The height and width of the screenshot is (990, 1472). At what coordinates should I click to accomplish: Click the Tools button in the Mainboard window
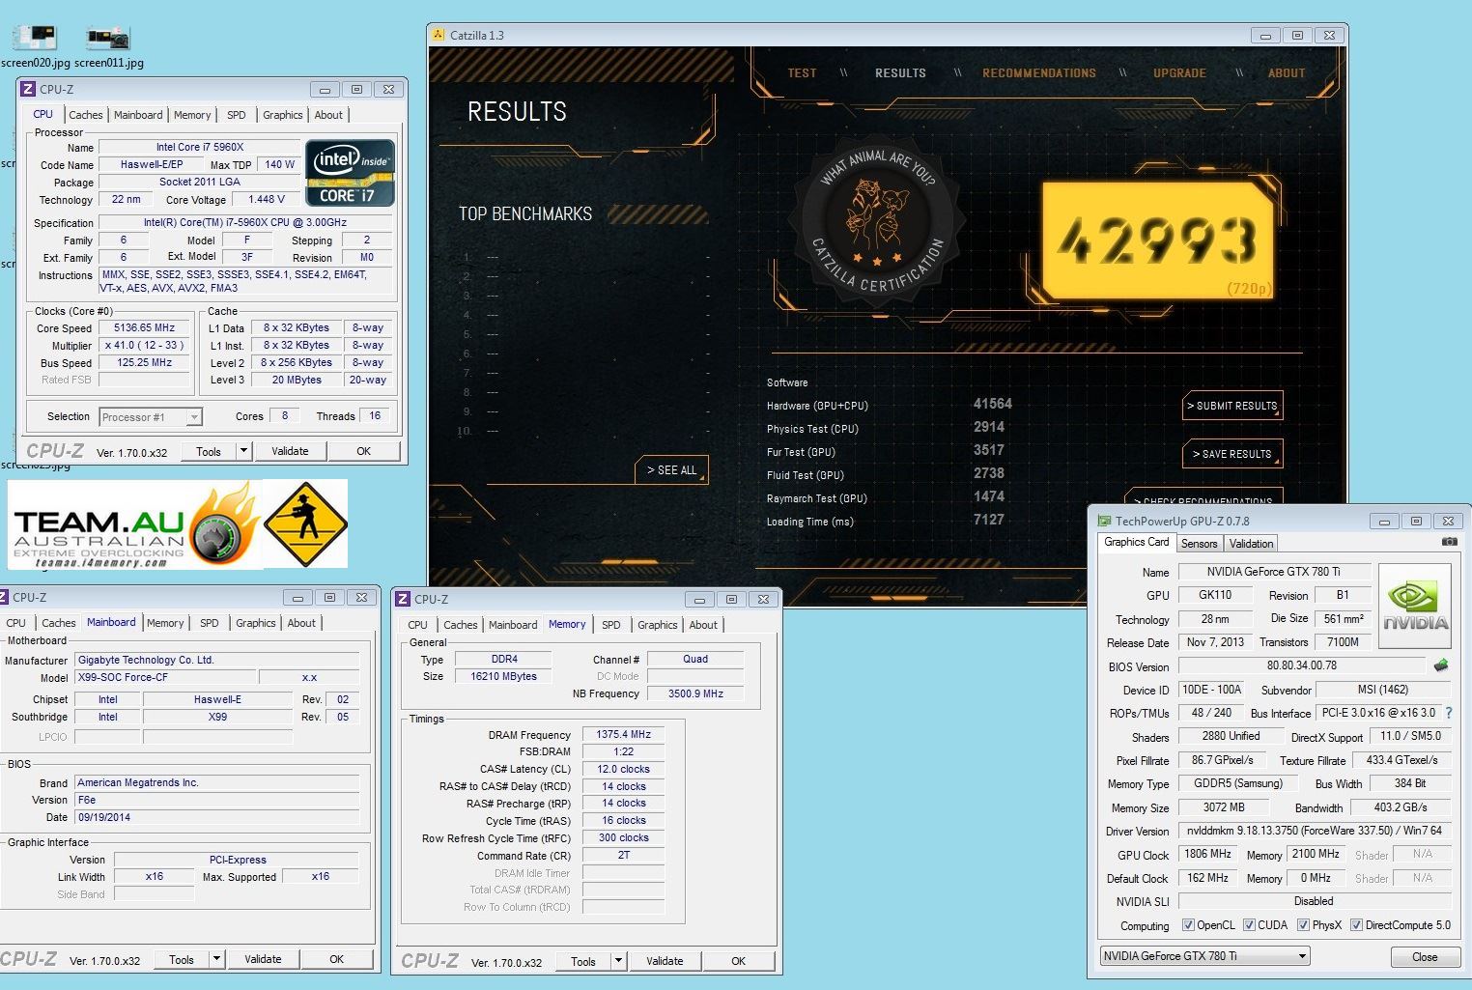(x=182, y=959)
